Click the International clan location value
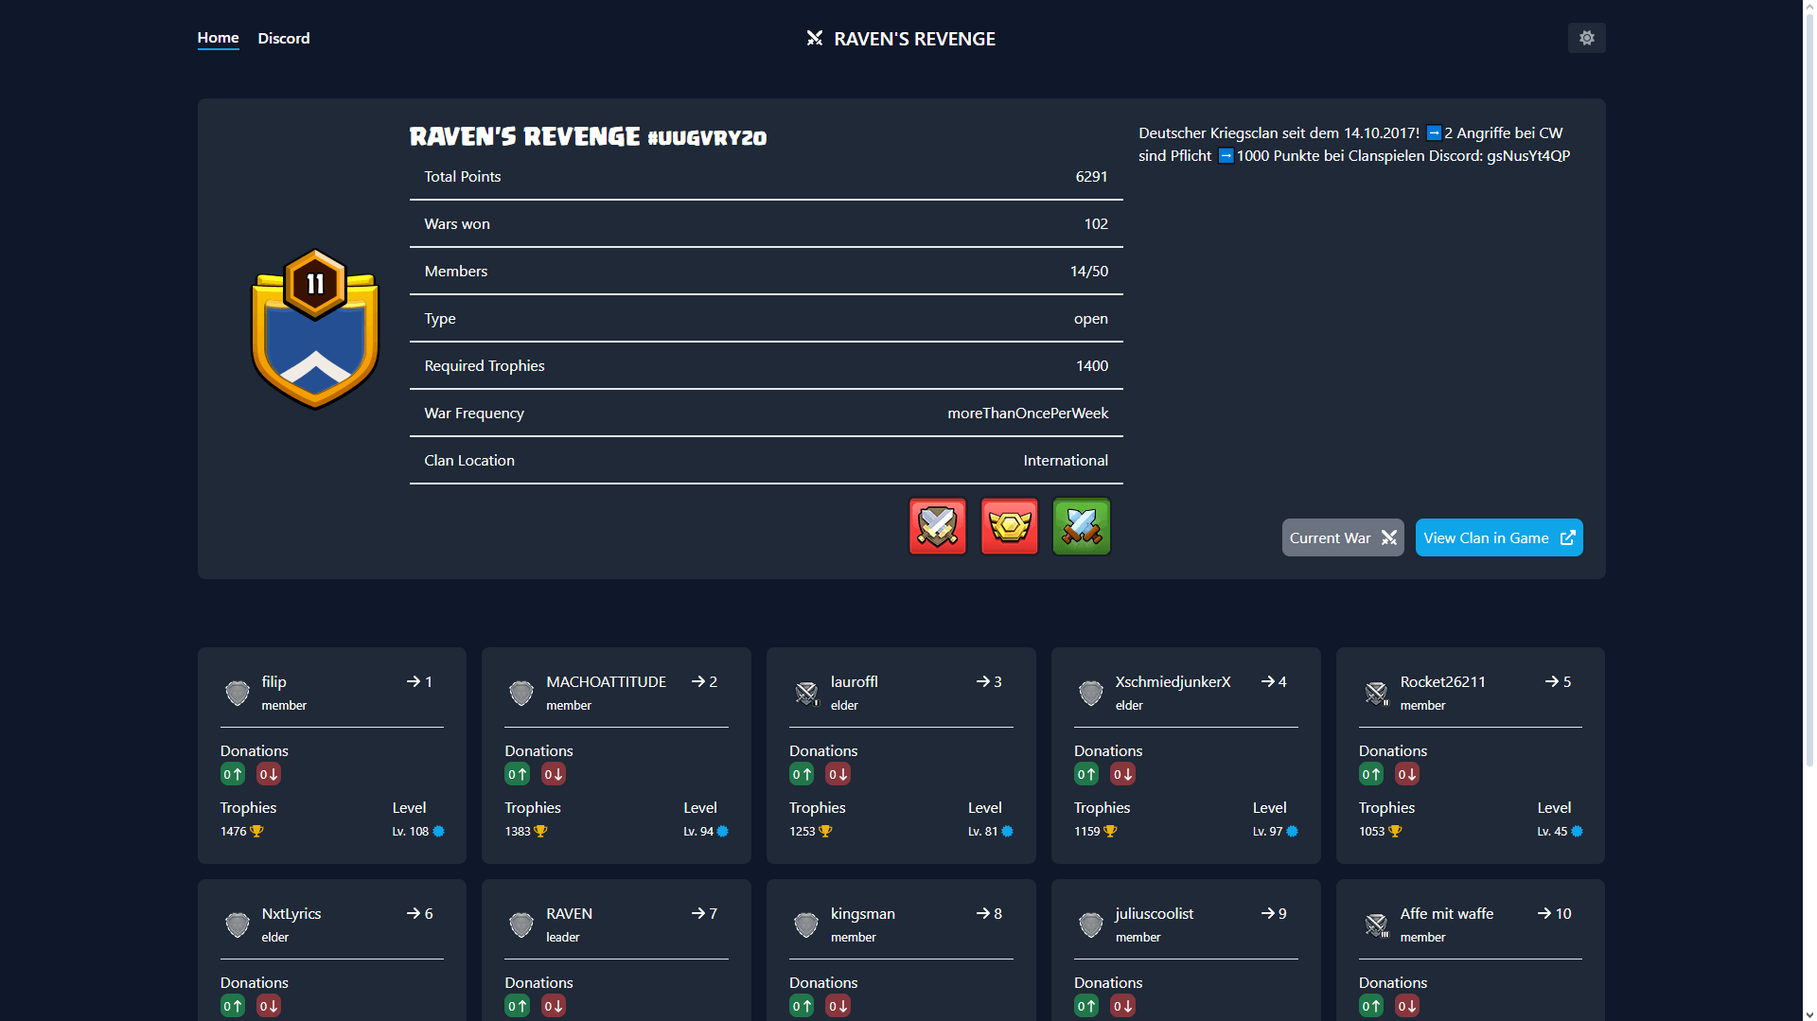1817x1021 pixels. [x=1065, y=460]
